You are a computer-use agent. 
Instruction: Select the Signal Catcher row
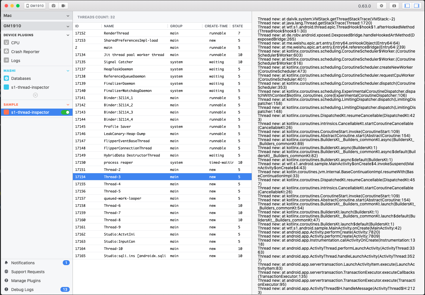(x=162, y=62)
